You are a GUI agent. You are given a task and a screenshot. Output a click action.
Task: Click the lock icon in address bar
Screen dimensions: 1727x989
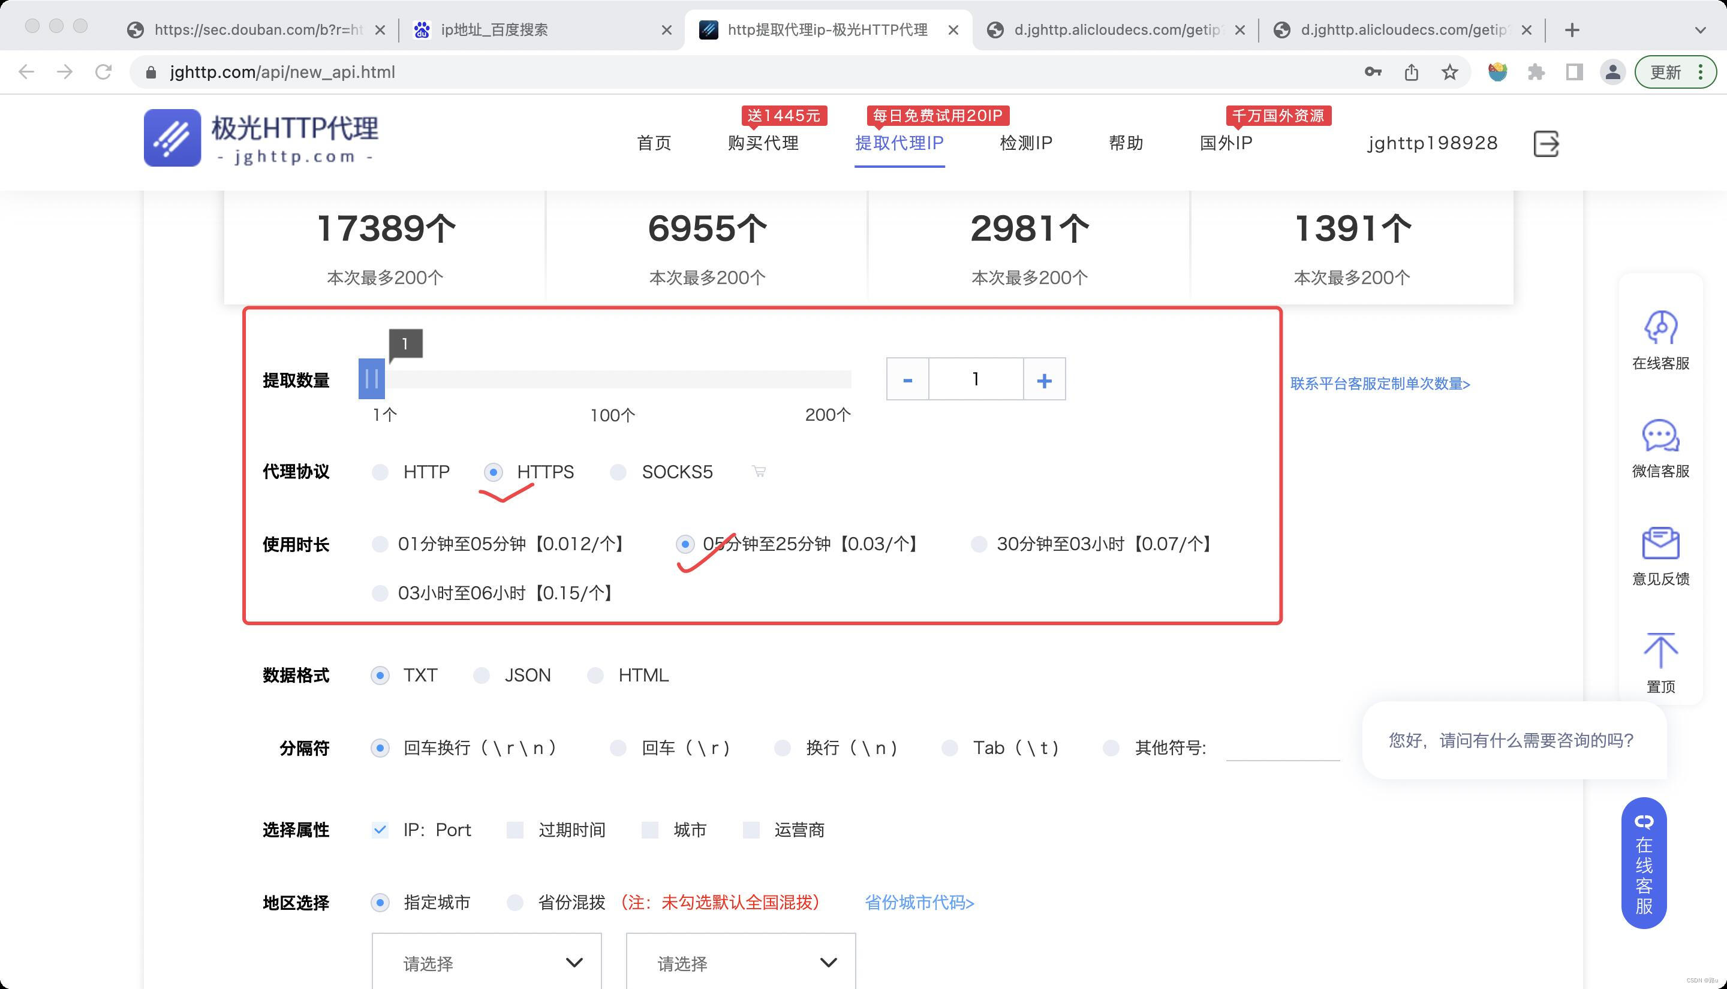[x=152, y=72]
